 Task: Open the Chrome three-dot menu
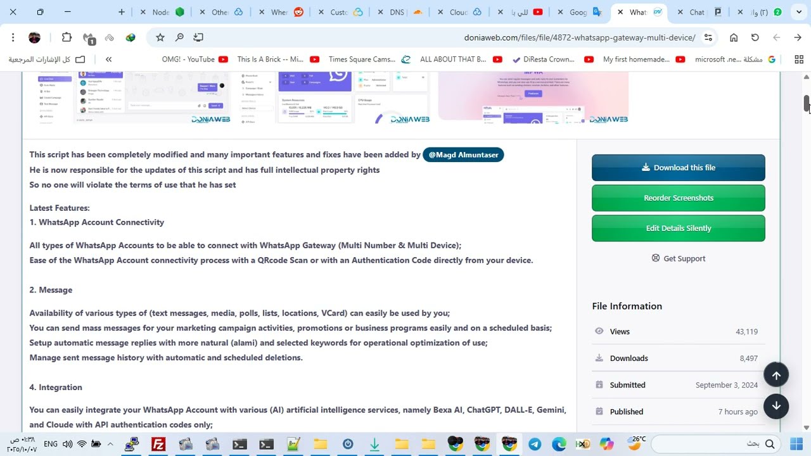[x=13, y=37]
